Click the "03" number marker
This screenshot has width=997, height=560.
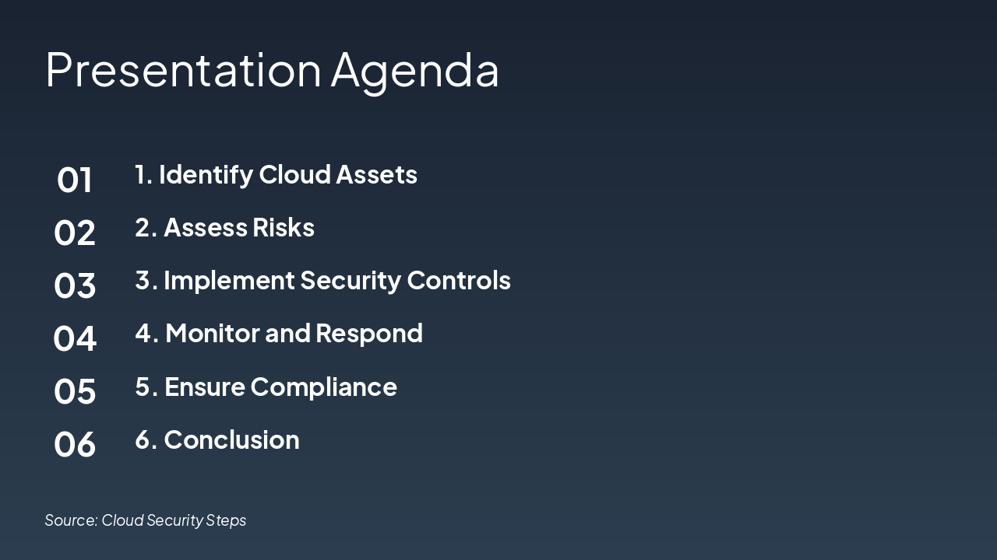(x=74, y=286)
